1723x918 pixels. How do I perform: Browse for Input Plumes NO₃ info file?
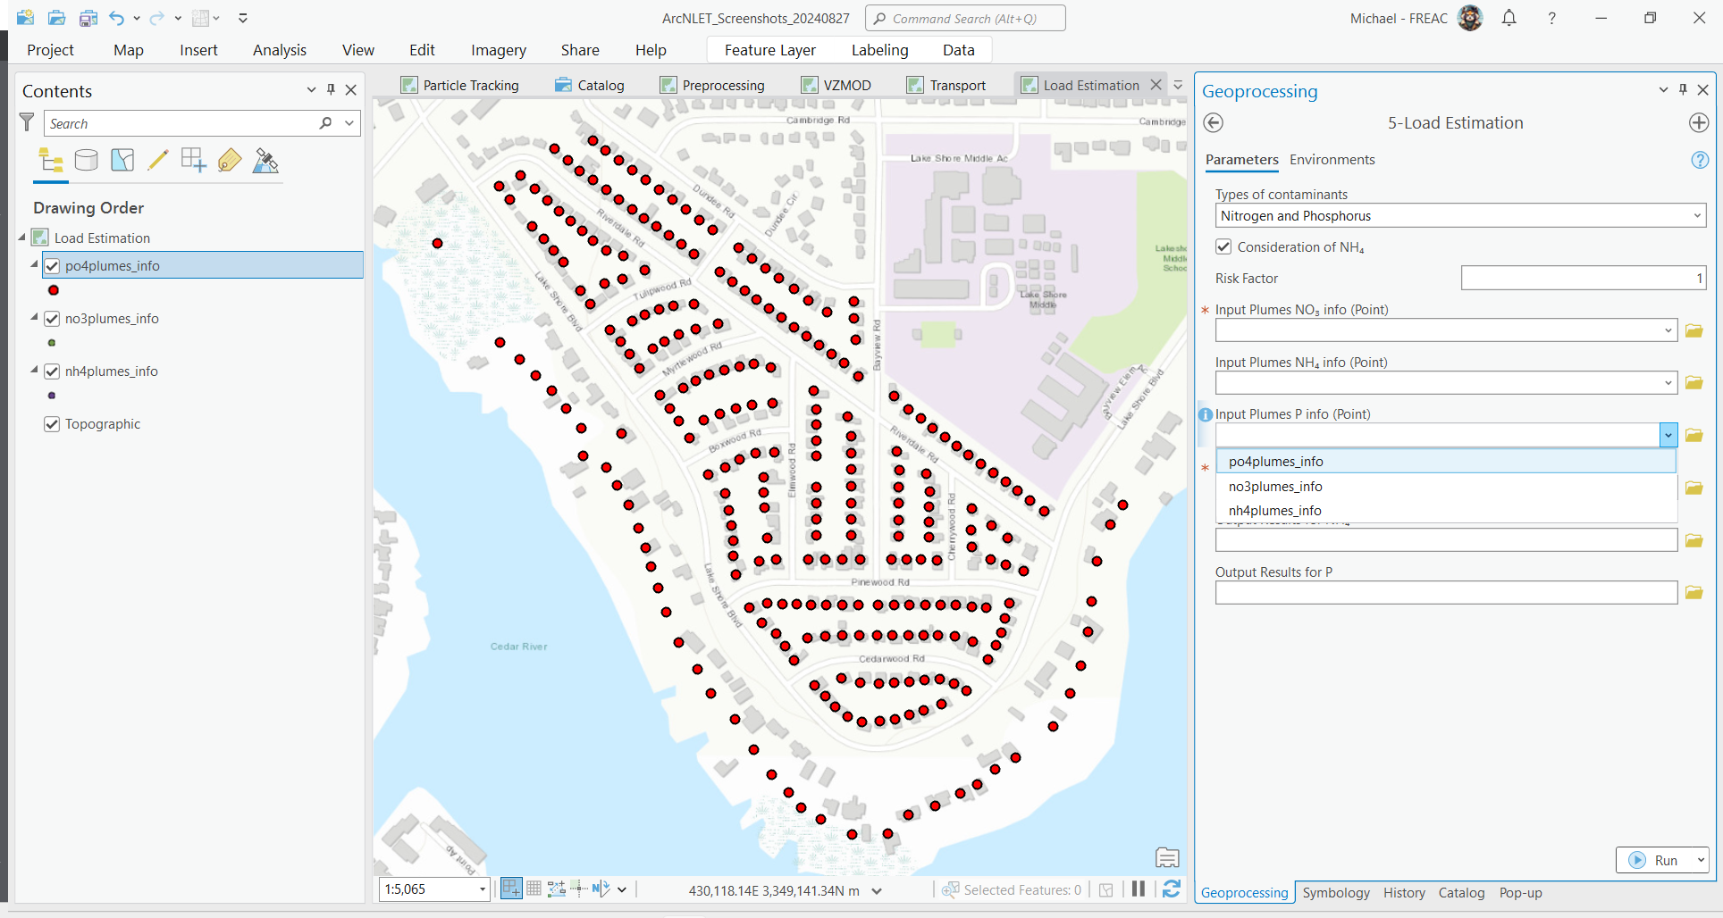(x=1694, y=330)
